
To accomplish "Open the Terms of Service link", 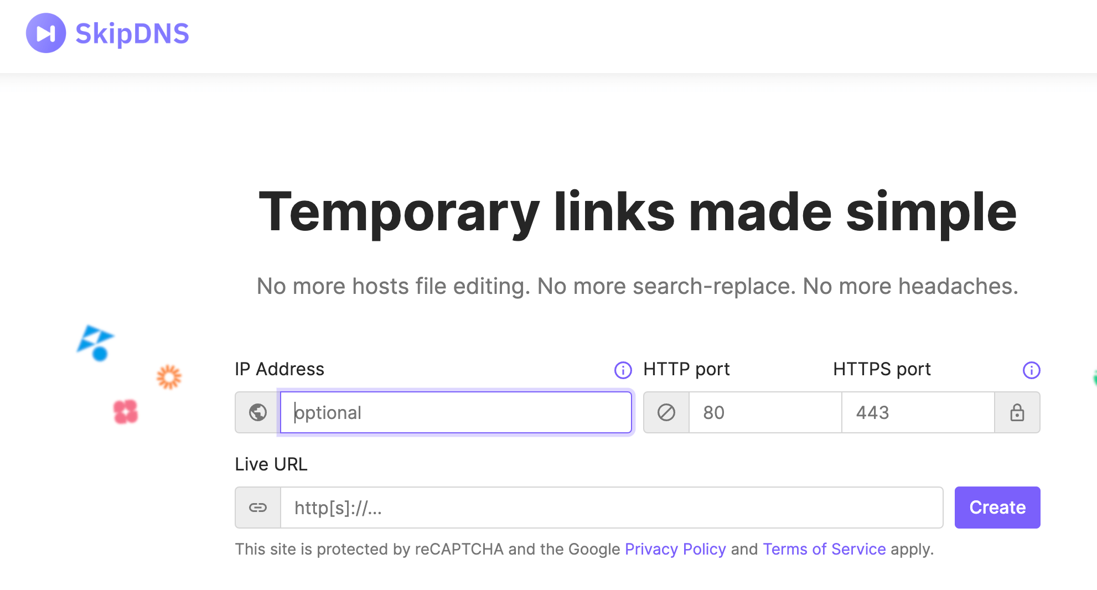I will (824, 548).
